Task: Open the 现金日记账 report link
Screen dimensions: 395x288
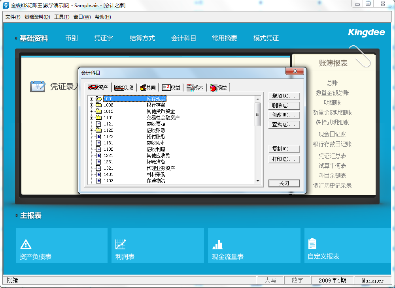Action: click(x=332, y=134)
